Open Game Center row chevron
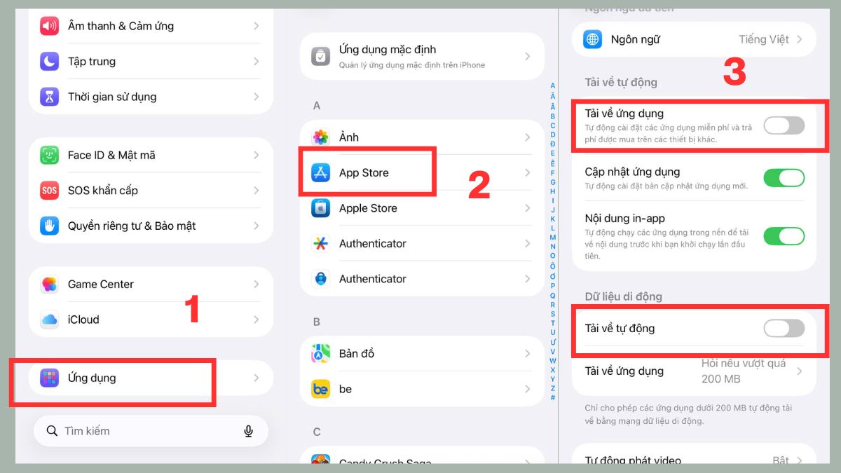This screenshot has width=841, height=473. (257, 284)
